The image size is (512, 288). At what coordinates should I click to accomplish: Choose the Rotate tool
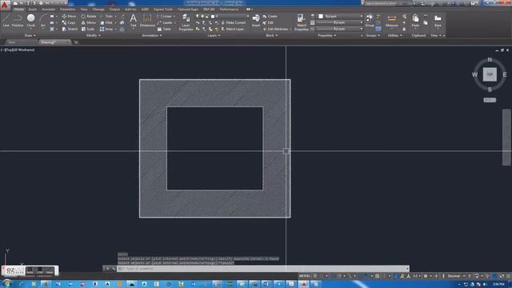tap(89, 16)
